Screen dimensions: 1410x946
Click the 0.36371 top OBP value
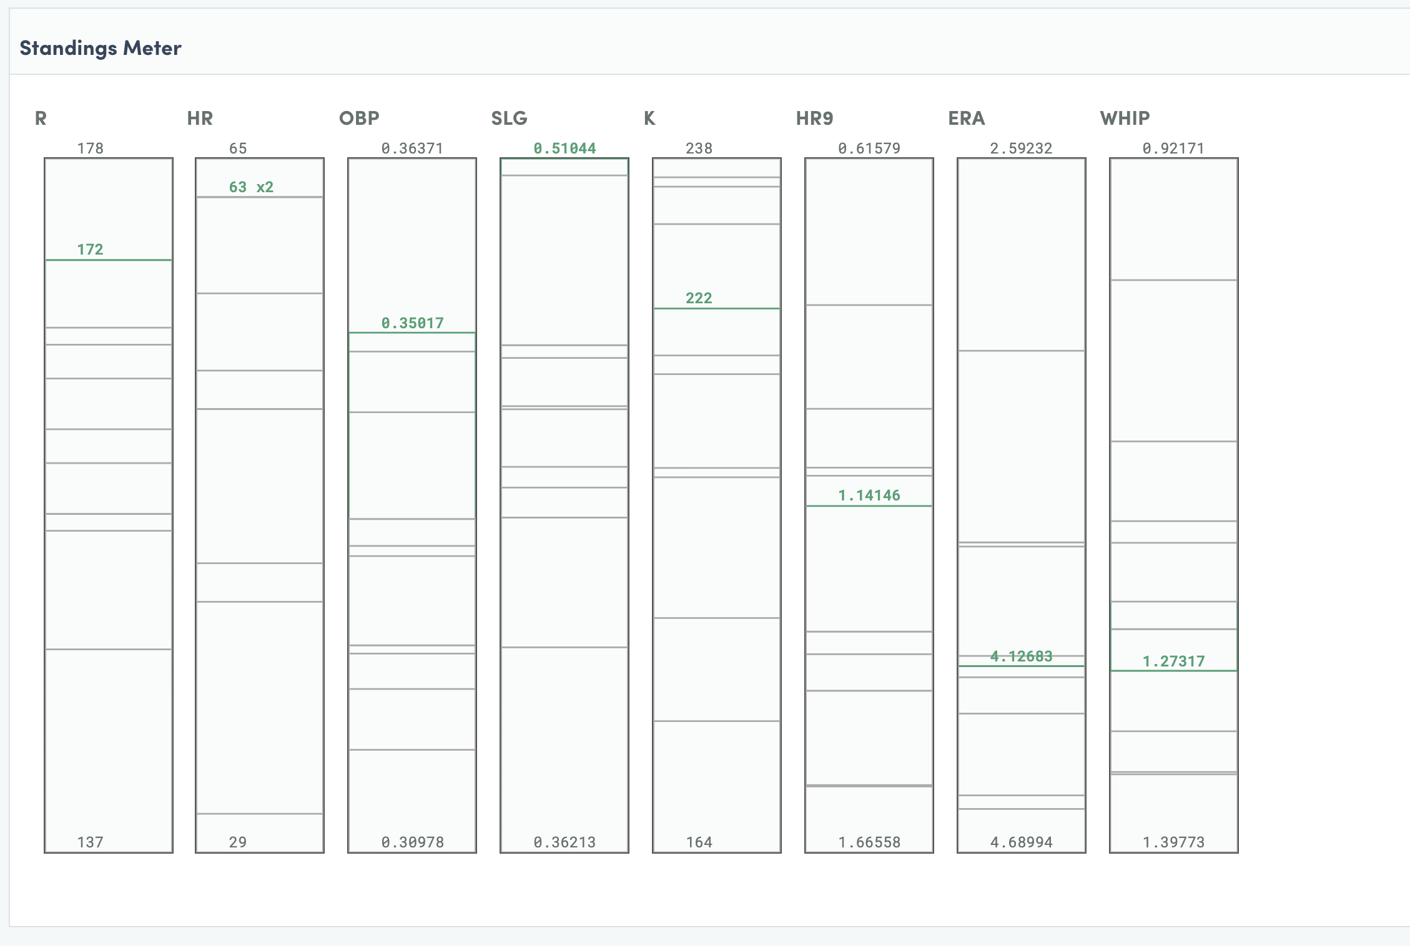412,149
